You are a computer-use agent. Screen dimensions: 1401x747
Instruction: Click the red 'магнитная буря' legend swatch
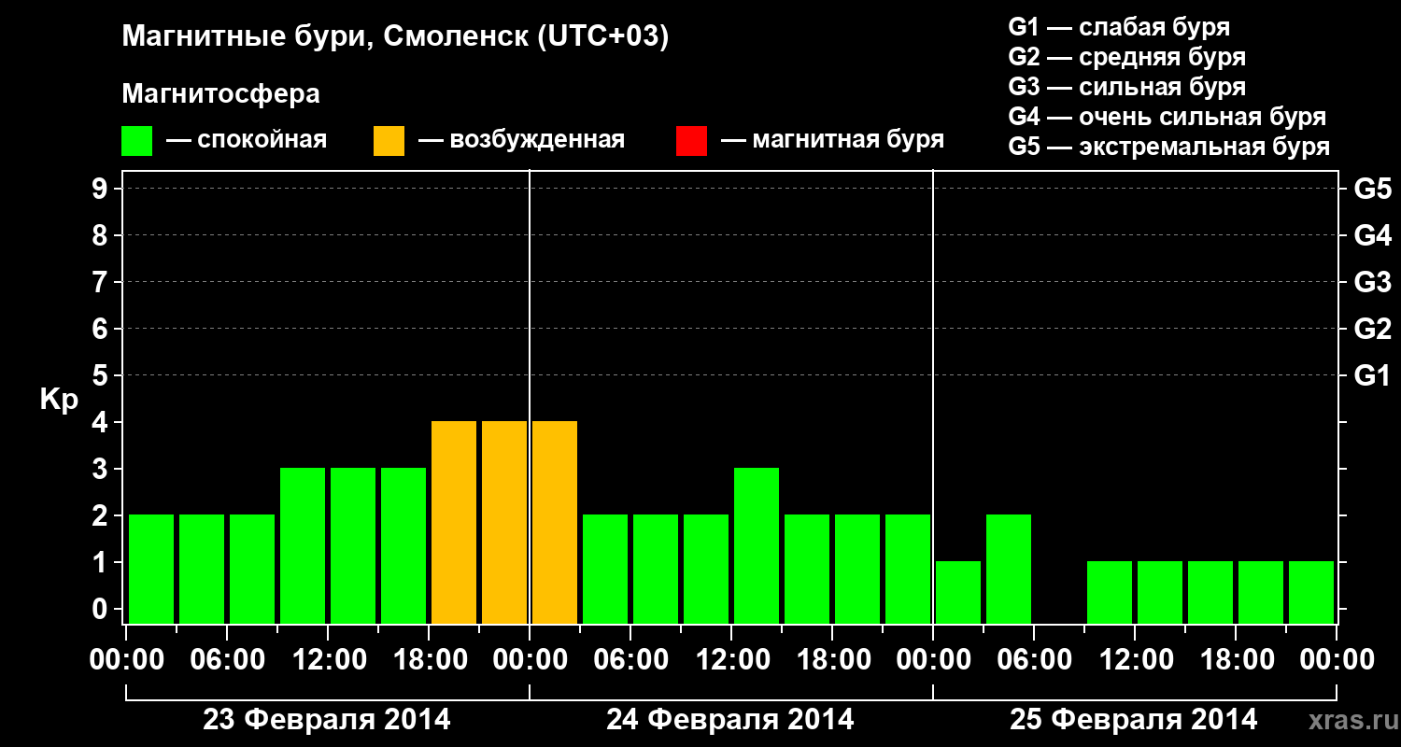pyautogui.click(x=691, y=141)
